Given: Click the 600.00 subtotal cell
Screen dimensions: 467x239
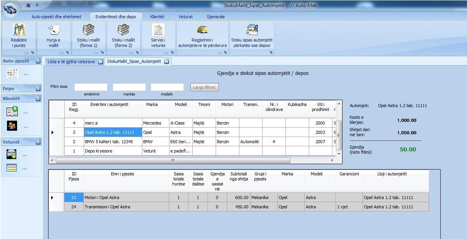Looking at the screenshot, I should tap(239, 197).
